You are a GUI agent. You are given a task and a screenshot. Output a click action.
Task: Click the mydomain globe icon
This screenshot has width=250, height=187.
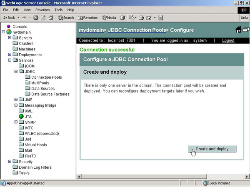pyautogui.click(x=9, y=32)
